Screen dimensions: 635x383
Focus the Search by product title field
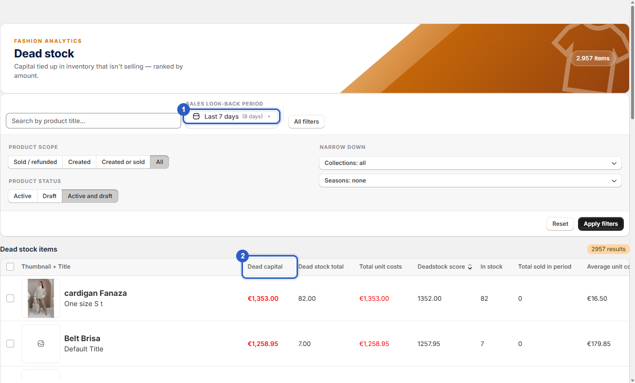tap(93, 121)
